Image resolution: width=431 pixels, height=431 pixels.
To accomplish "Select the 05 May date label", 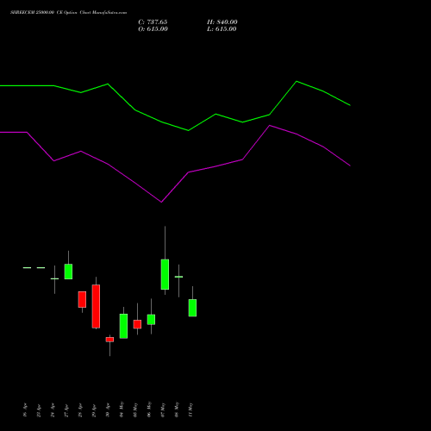I will click(x=135, y=410).
